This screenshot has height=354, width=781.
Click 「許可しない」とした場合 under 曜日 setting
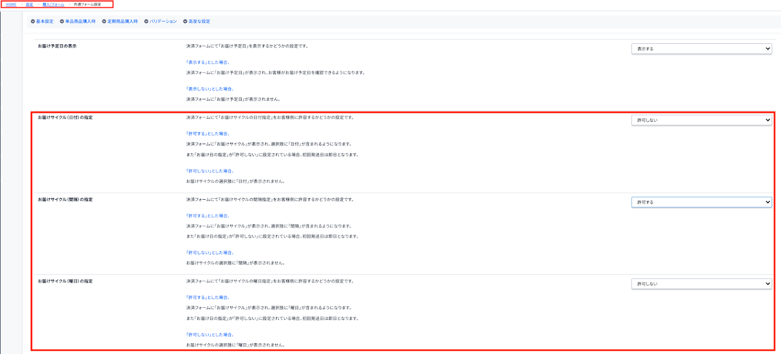pos(210,335)
